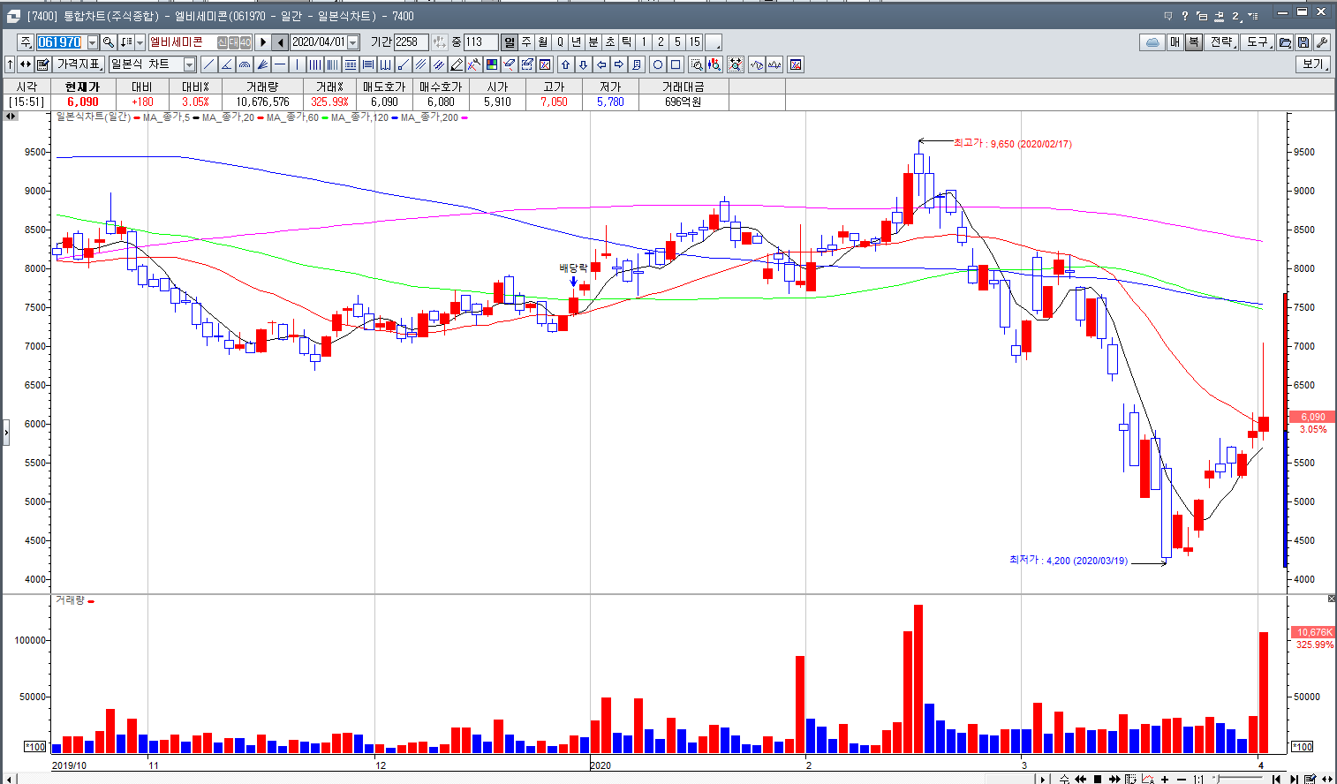Open dropdown next to sort icon
The height and width of the screenshot is (784, 1337).
click(140, 42)
